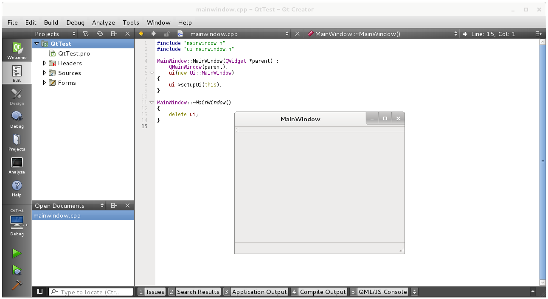Screen dimensions: 548x299
Task: Open the Analyze mode
Action: 17,165
